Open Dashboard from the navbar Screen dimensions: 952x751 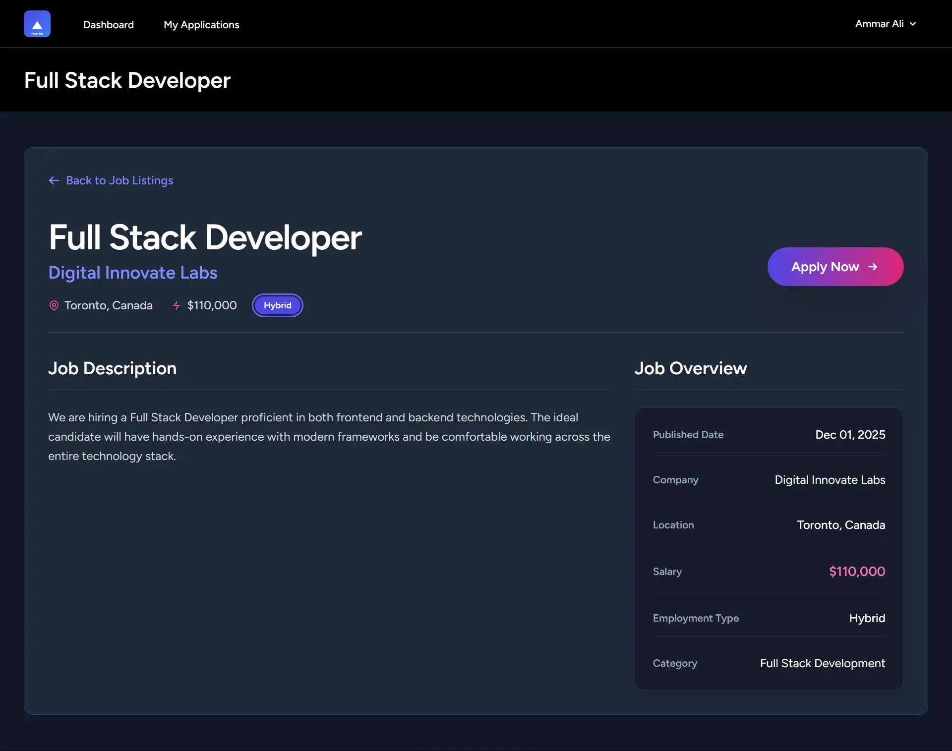pyautogui.click(x=109, y=25)
